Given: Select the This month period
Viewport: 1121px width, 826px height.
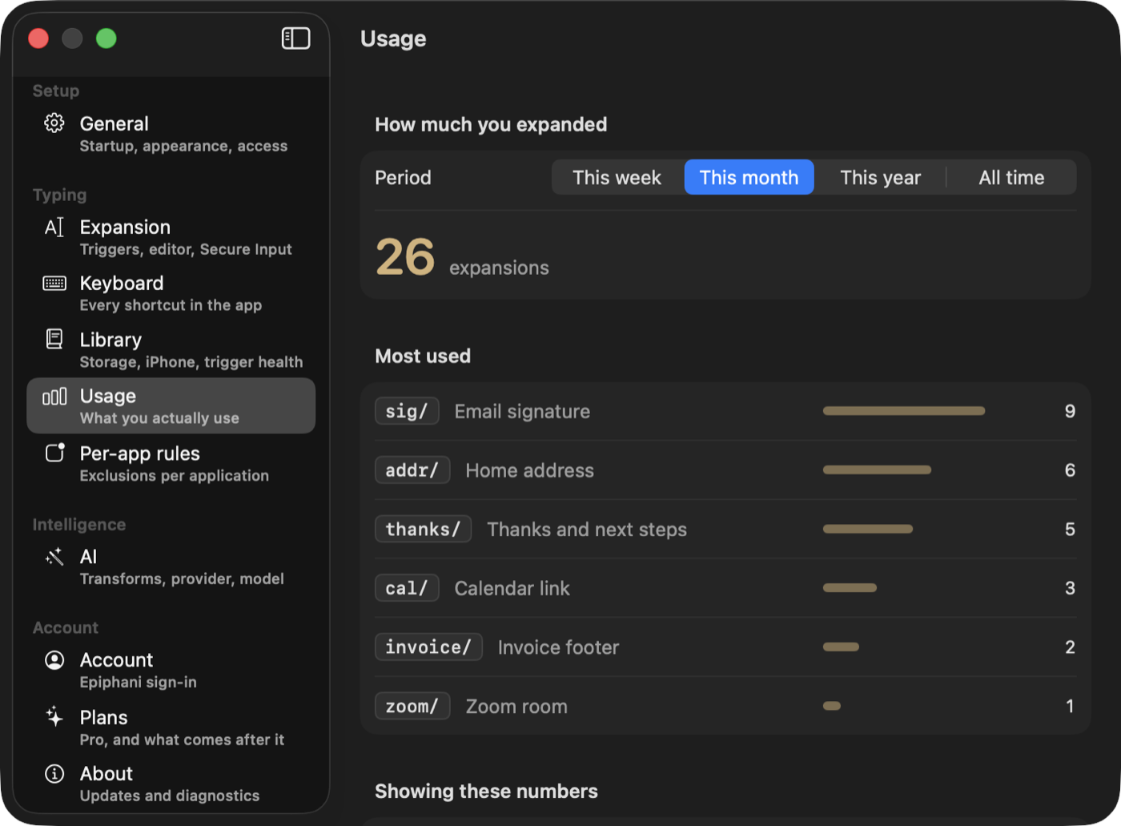Looking at the screenshot, I should (749, 177).
